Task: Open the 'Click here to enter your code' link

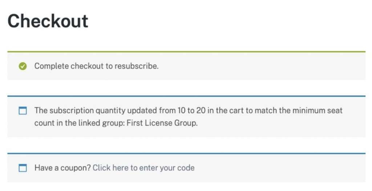Action: click(x=143, y=168)
